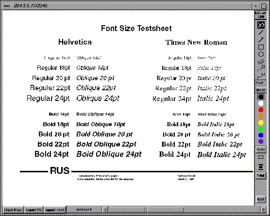Click the 'RUS' logo text
The height and width of the screenshot is (216, 270).
[x=60, y=170]
